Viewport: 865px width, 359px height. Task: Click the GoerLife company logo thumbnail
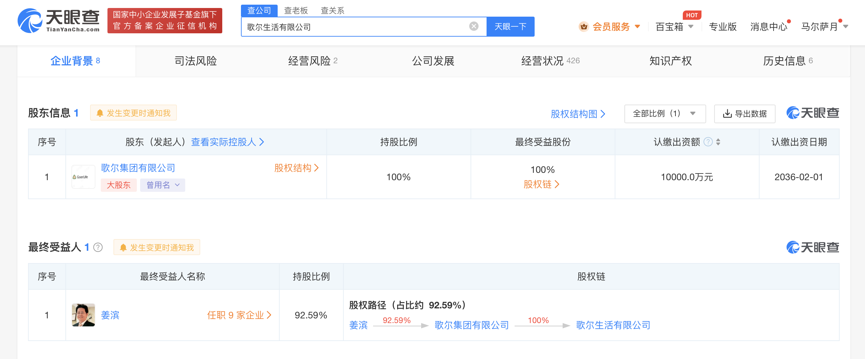coord(83,177)
